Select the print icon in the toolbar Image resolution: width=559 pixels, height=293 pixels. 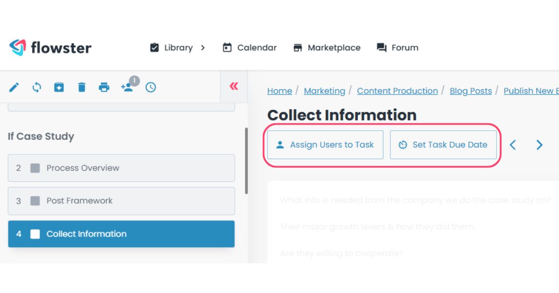(104, 87)
